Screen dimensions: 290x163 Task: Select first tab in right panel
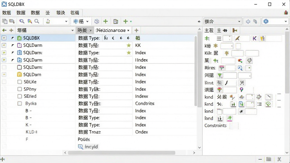209,30
